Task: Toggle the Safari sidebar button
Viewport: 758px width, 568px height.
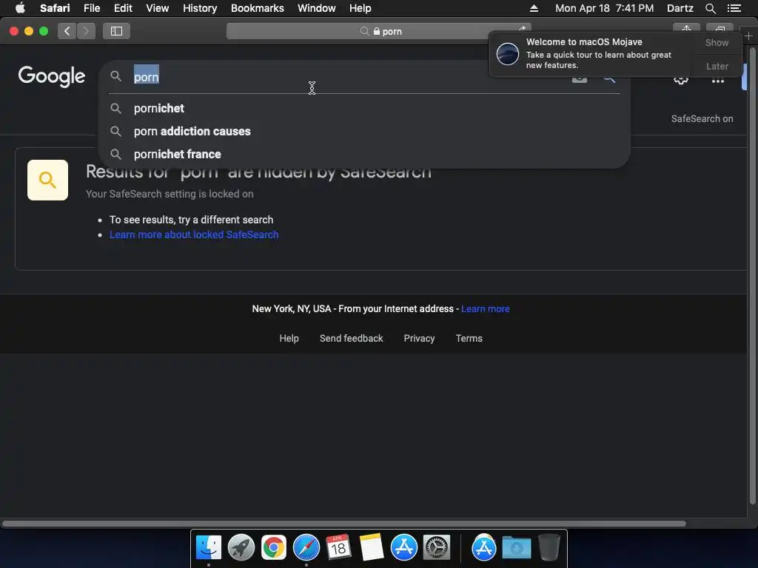Action: [116, 31]
